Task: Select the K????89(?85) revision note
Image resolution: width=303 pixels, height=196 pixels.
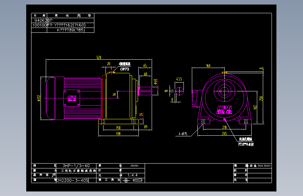Action: (x=71, y=30)
